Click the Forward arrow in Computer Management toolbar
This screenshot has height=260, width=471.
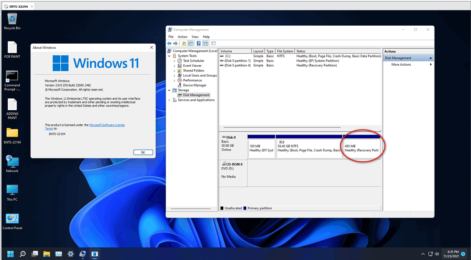click(x=176, y=43)
